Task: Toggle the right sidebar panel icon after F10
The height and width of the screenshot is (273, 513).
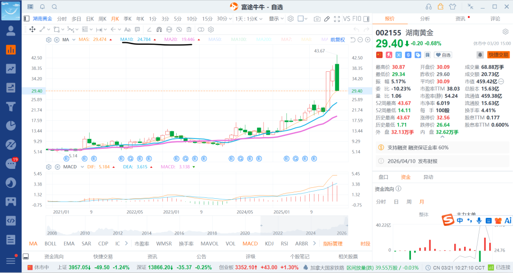Action: 366,19
